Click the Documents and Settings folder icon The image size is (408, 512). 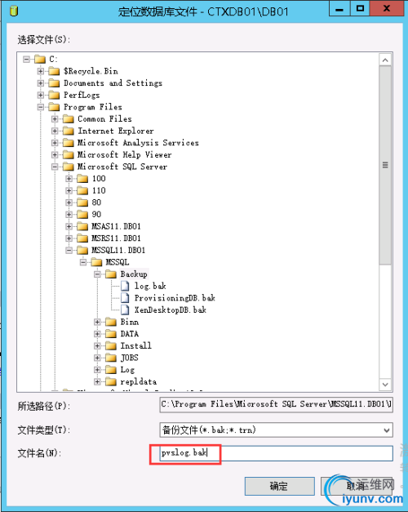[54, 83]
